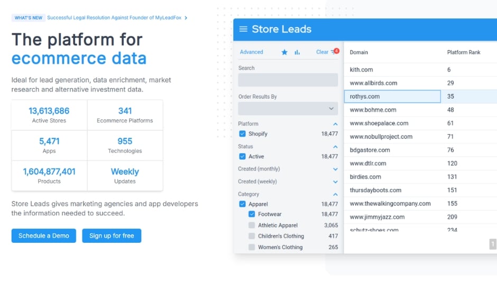Click the Clear filters icon with badge
Image resolution: width=497 pixels, height=285 pixels.
coord(335,52)
